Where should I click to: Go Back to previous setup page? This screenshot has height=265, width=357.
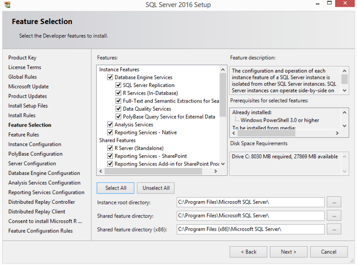[249, 252]
